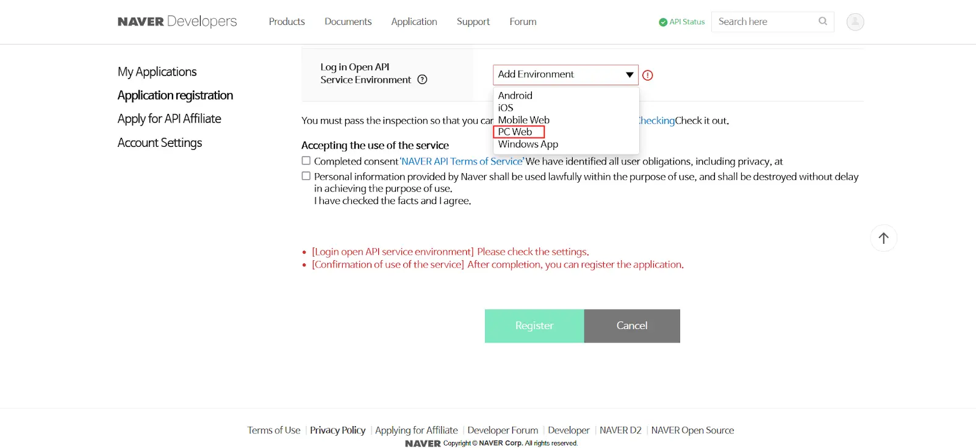Viewport: 976px width, 448px height.
Task: Open footer Privacy Policy link
Action: pyautogui.click(x=337, y=430)
